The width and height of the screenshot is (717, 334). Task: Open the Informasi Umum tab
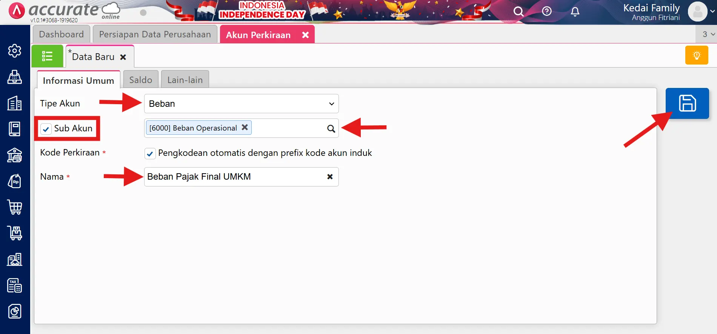click(x=78, y=80)
